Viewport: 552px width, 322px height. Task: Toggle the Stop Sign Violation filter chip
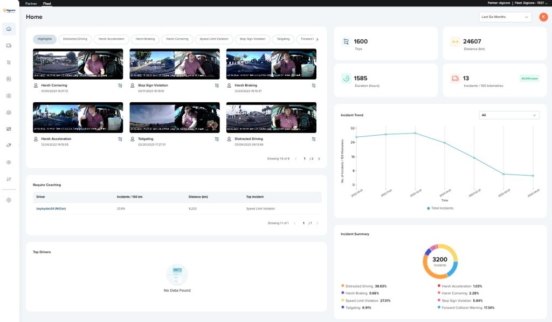coord(252,39)
